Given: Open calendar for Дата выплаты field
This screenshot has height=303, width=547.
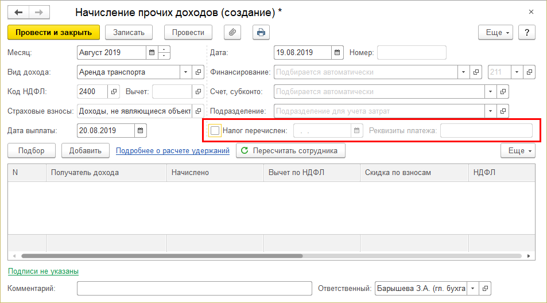Looking at the screenshot, I should 141,130.
